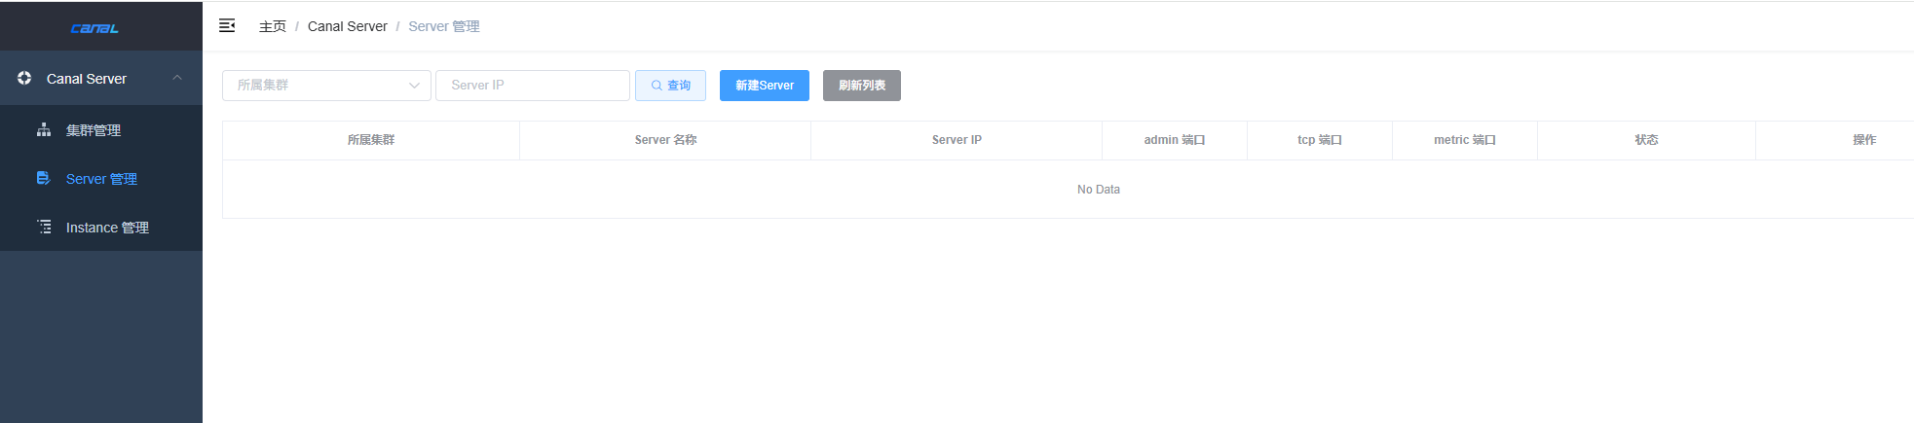Open Instance 管理 menu item
Image resolution: width=1914 pixels, height=423 pixels.
point(101,227)
